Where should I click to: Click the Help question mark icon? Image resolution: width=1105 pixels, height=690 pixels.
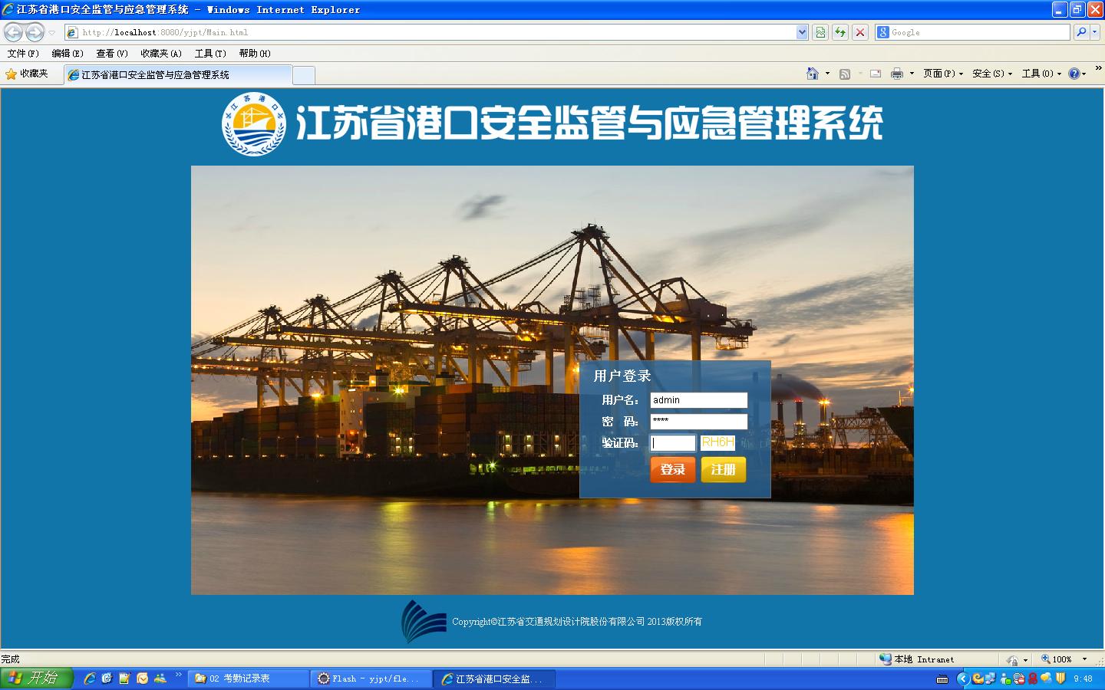coord(1074,74)
